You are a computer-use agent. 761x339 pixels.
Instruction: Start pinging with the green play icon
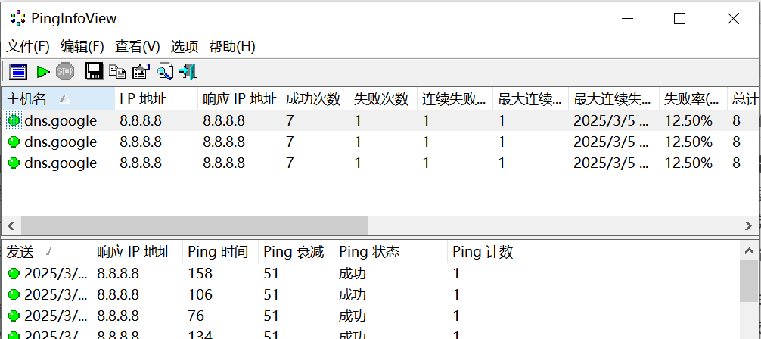43,72
